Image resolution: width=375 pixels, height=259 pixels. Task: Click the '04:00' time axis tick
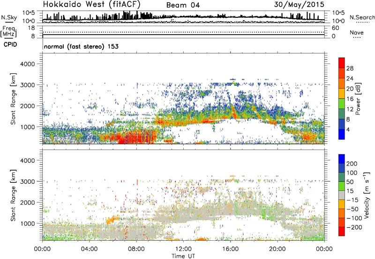coord(89,249)
